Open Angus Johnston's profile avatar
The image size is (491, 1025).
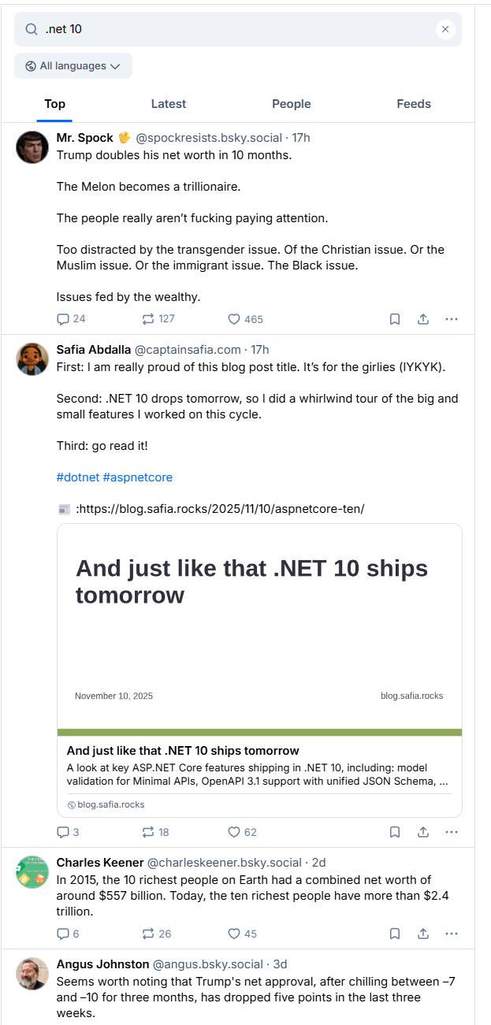[32, 974]
